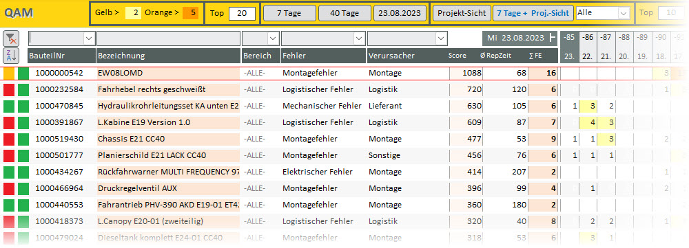This screenshot has height=248, width=689.
Task: Click the RepZeit value 207
Action: pos(520,172)
